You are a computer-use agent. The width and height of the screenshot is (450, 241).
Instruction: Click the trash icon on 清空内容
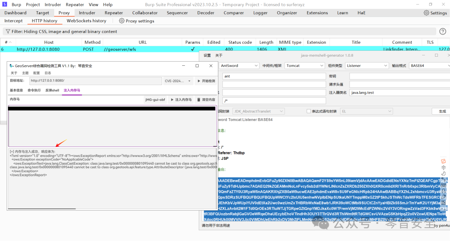click(199, 100)
